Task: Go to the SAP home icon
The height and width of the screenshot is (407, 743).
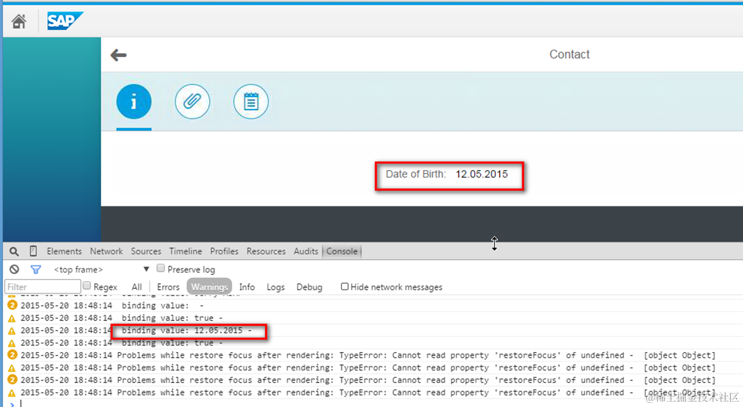Action: click(19, 22)
